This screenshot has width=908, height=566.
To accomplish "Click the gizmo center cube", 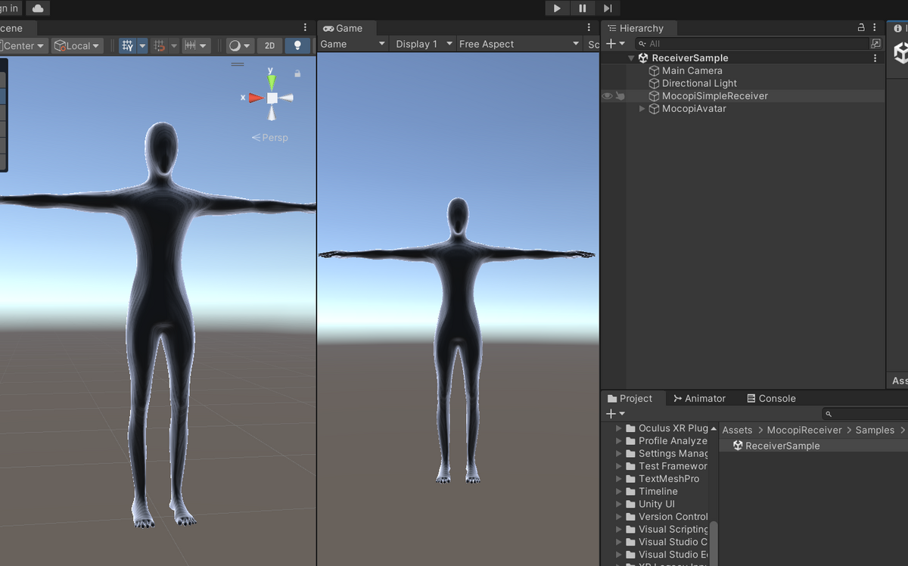I will 272,98.
